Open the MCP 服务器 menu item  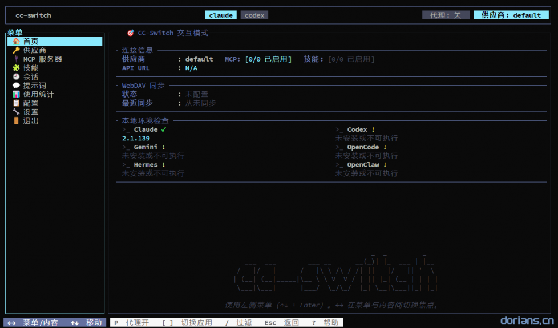[x=55, y=59]
